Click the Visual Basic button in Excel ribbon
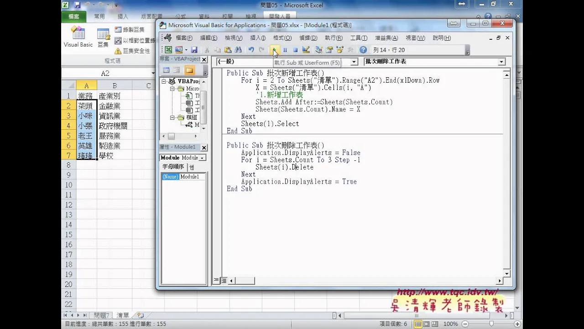Image resolution: width=584 pixels, height=329 pixels. (78, 37)
